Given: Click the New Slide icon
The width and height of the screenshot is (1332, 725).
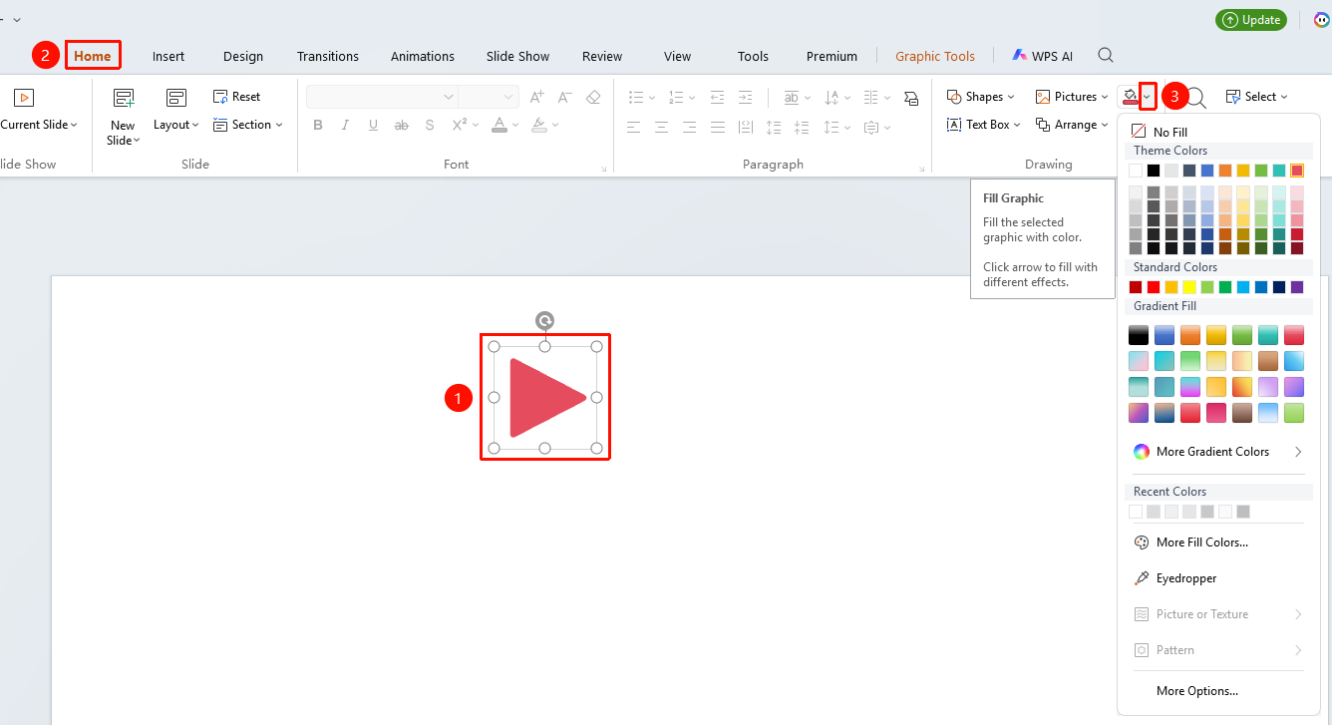Looking at the screenshot, I should point(124,98).
